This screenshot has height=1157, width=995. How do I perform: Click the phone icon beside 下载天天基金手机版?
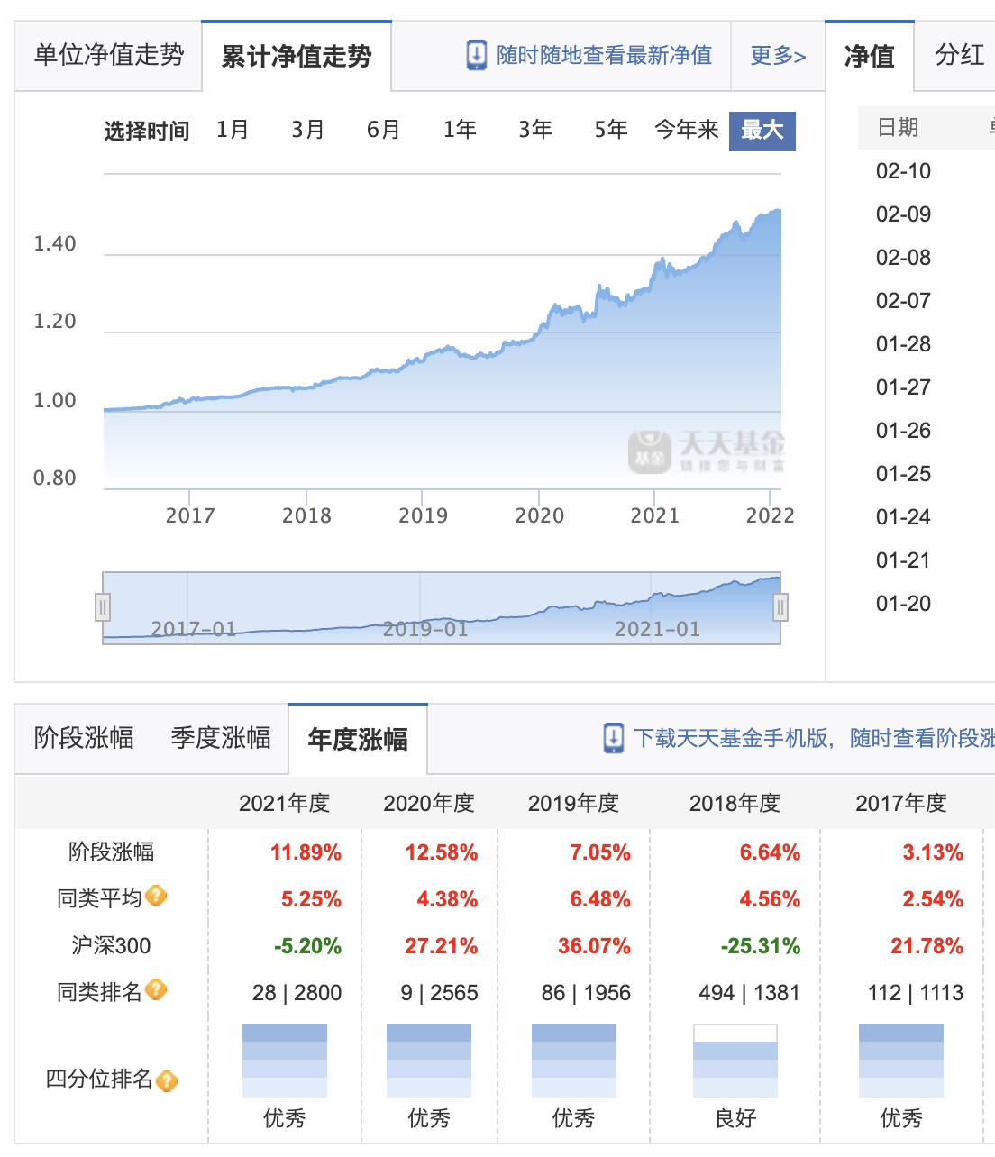613,738
